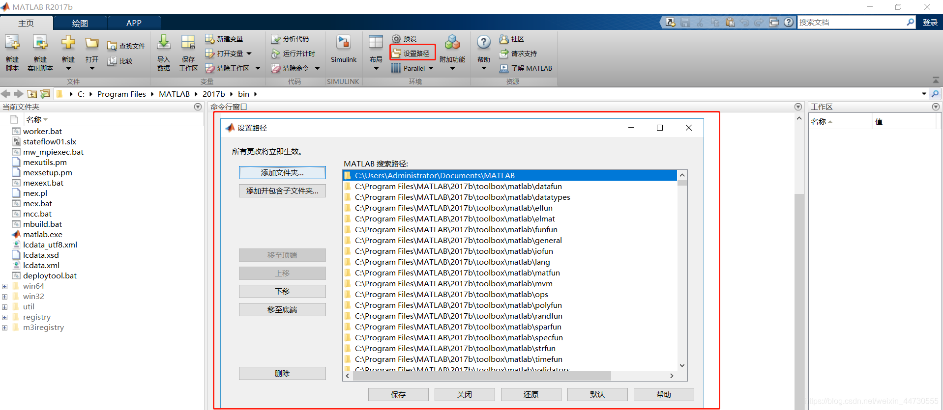Click the Help (帮助) question mark icon
Image resolution: width=943 pixels, height=410 pixels.
(x=484, y=43)
